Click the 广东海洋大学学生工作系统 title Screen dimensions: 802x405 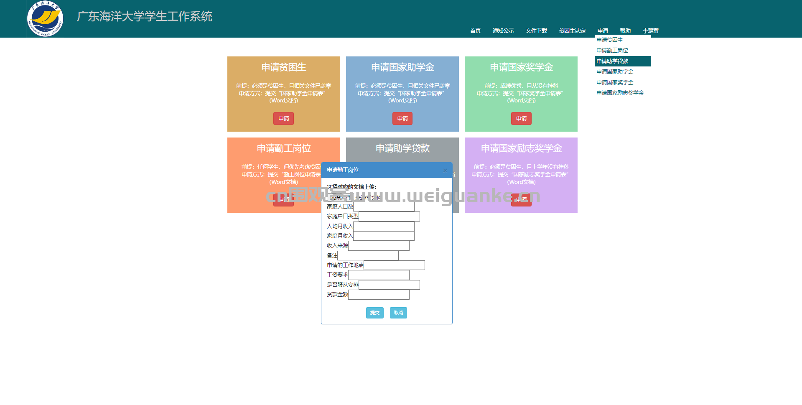[144, 16]
